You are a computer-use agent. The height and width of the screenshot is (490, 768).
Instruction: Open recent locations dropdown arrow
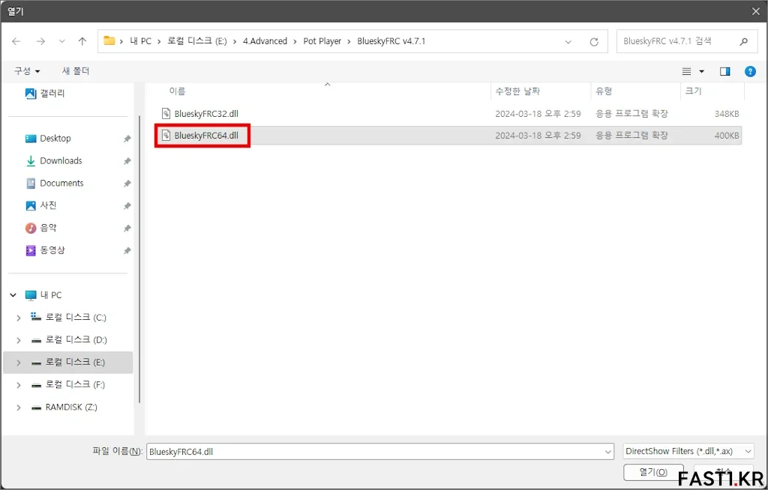(x=61, y=42)
